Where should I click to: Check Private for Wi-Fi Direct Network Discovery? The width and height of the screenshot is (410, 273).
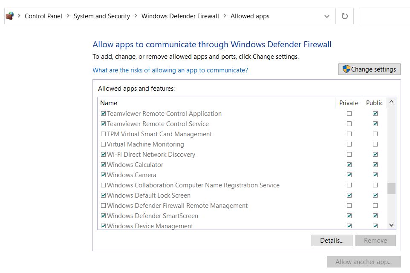pyautogui.click(x=349, y=155)
